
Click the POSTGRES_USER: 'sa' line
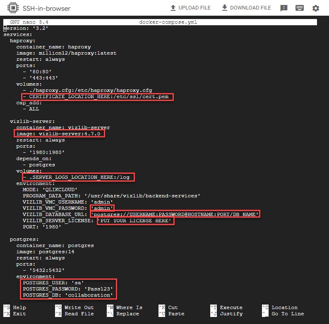click(53, 283)
